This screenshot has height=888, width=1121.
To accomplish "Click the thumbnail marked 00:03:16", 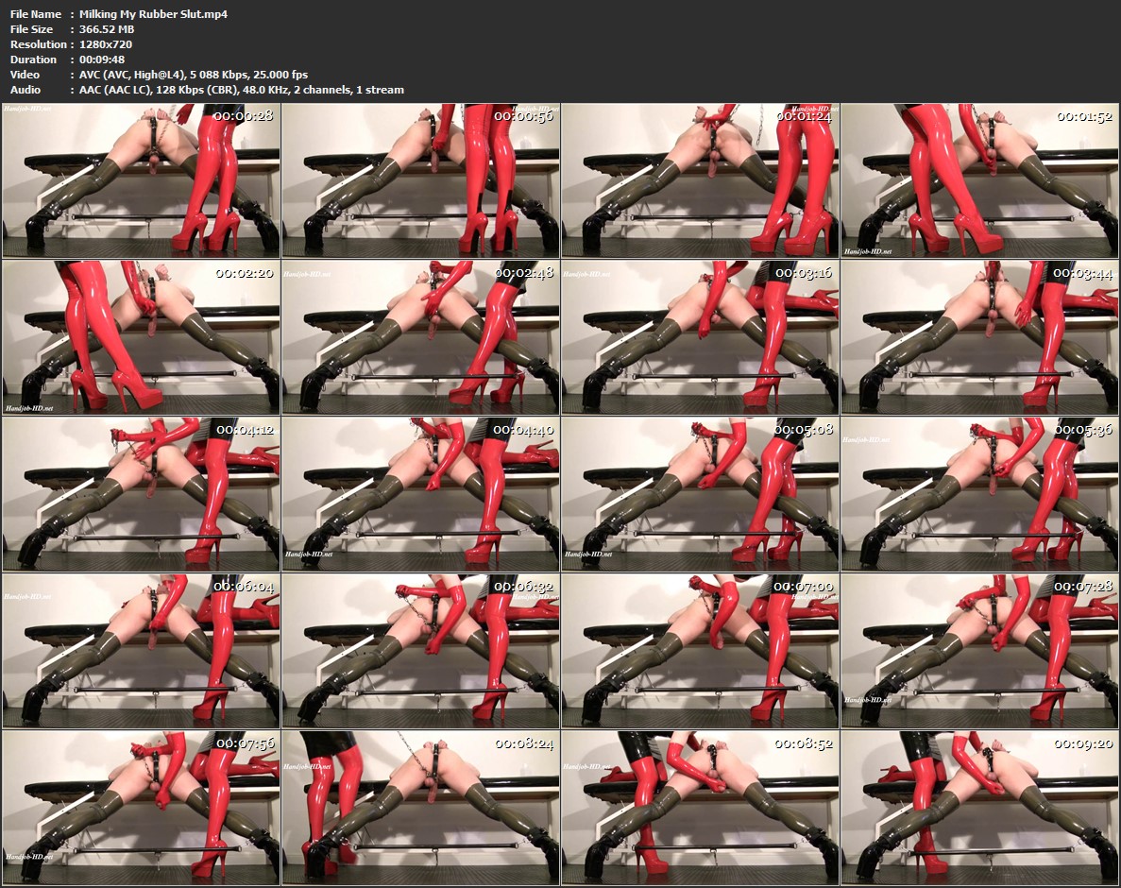I will click(701, 337).
